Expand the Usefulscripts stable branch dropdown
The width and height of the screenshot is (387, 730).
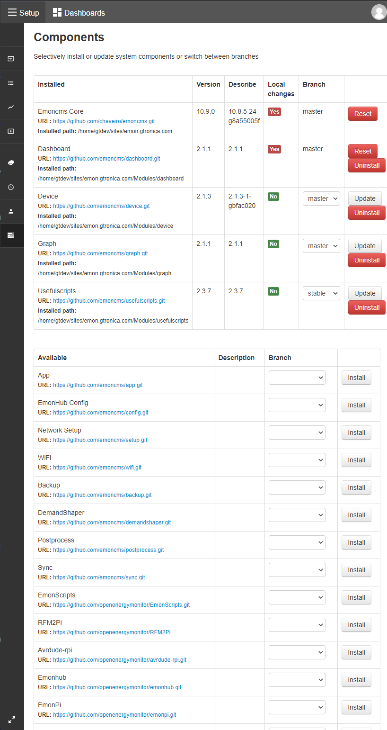(x=321, y=293)
